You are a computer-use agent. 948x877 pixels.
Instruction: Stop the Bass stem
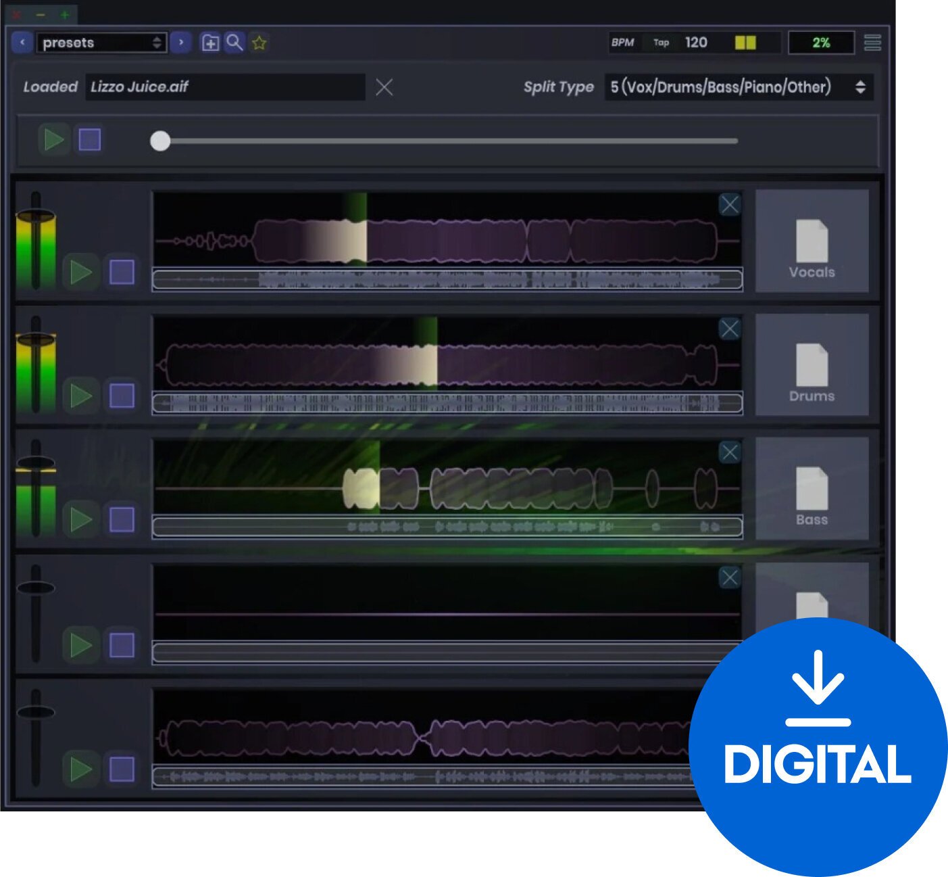coord(122,519)
